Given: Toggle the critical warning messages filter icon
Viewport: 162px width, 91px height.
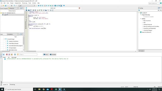Looking at the screenshot, I should point(9,55).
